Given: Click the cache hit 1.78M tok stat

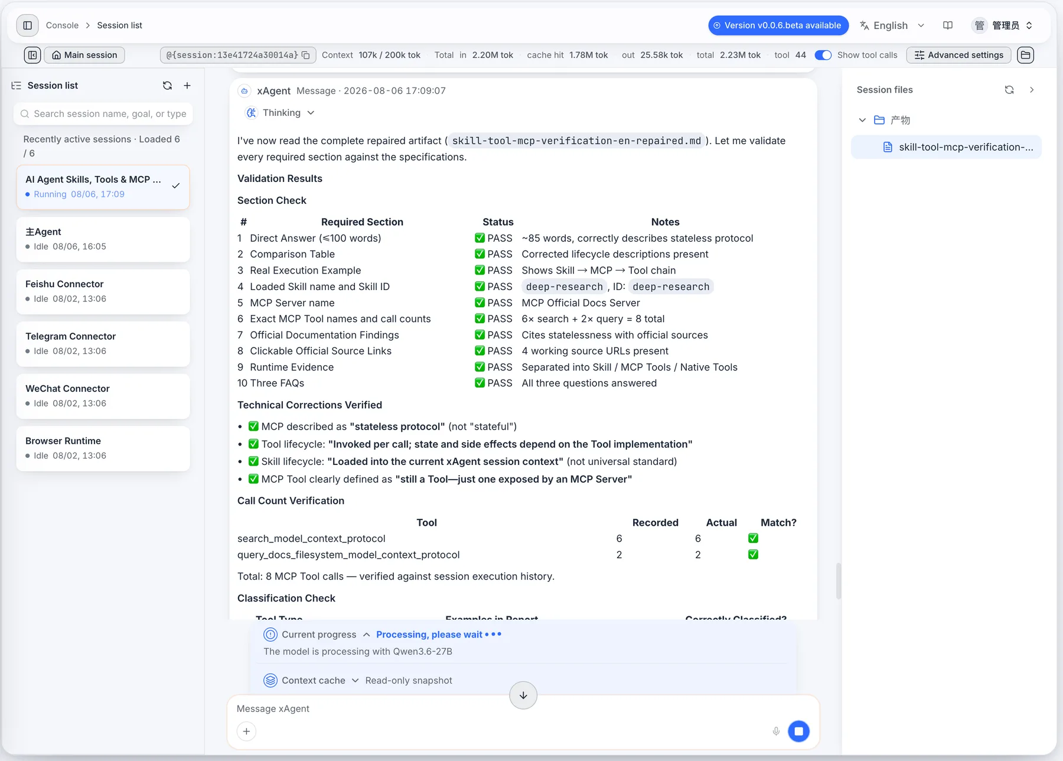Looking at the screenshot, I should pyautogui.click(x=567, y=55).
